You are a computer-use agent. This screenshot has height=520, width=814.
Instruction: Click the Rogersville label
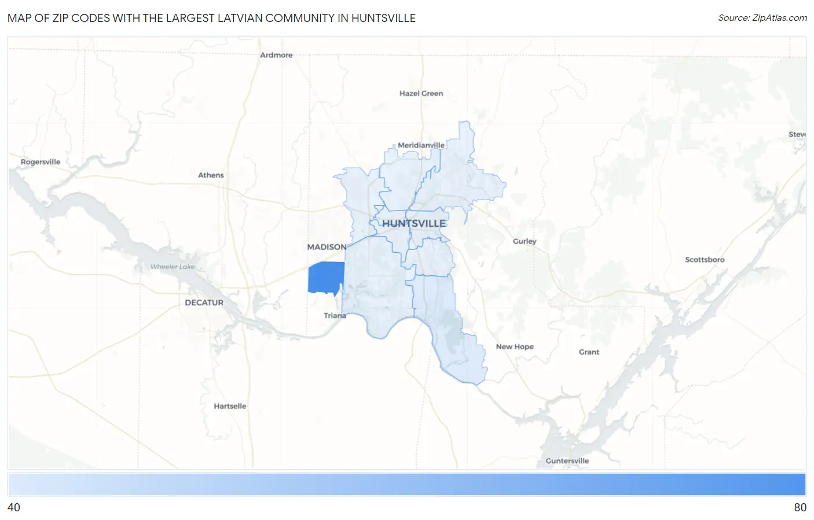click(41, 162)
